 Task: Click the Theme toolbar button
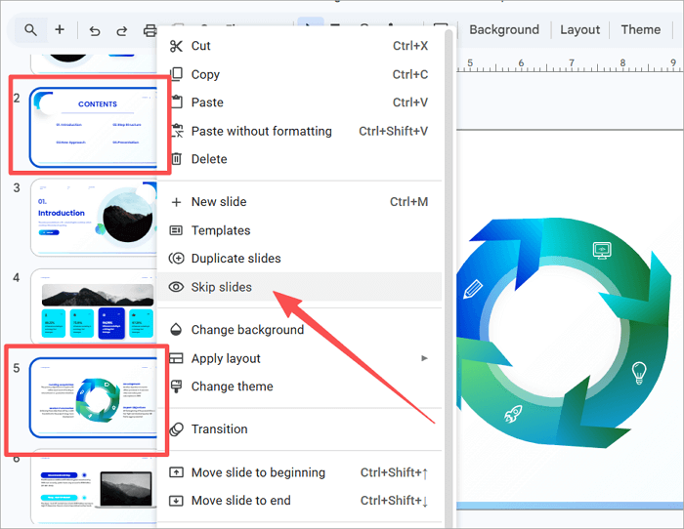point(640,30)
